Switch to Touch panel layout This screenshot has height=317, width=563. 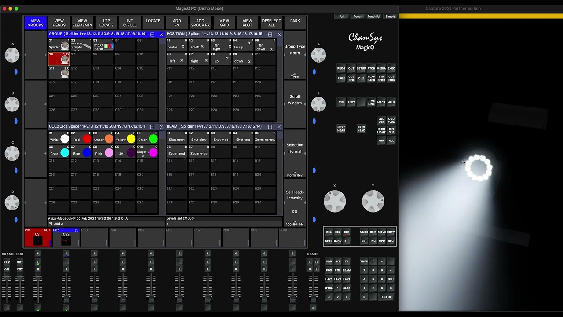[358, 16]
